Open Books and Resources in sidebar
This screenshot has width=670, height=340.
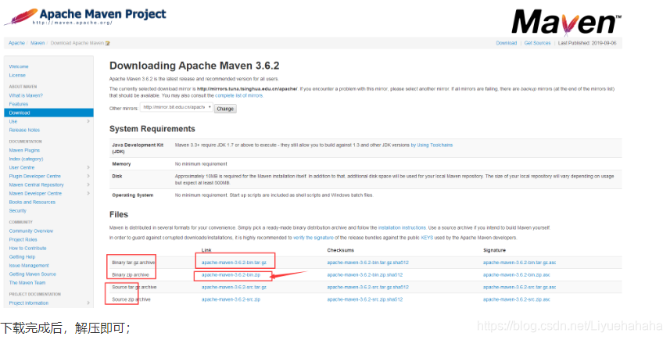[32, 202]
